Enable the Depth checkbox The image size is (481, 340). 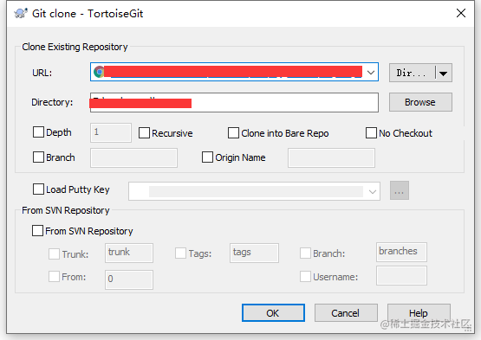38,132
